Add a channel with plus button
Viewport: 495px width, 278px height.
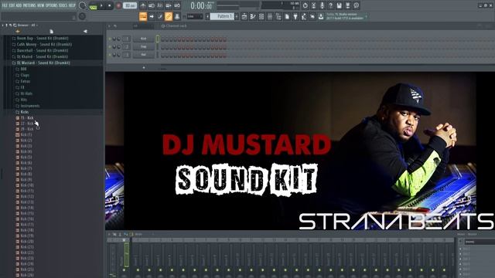144,67
